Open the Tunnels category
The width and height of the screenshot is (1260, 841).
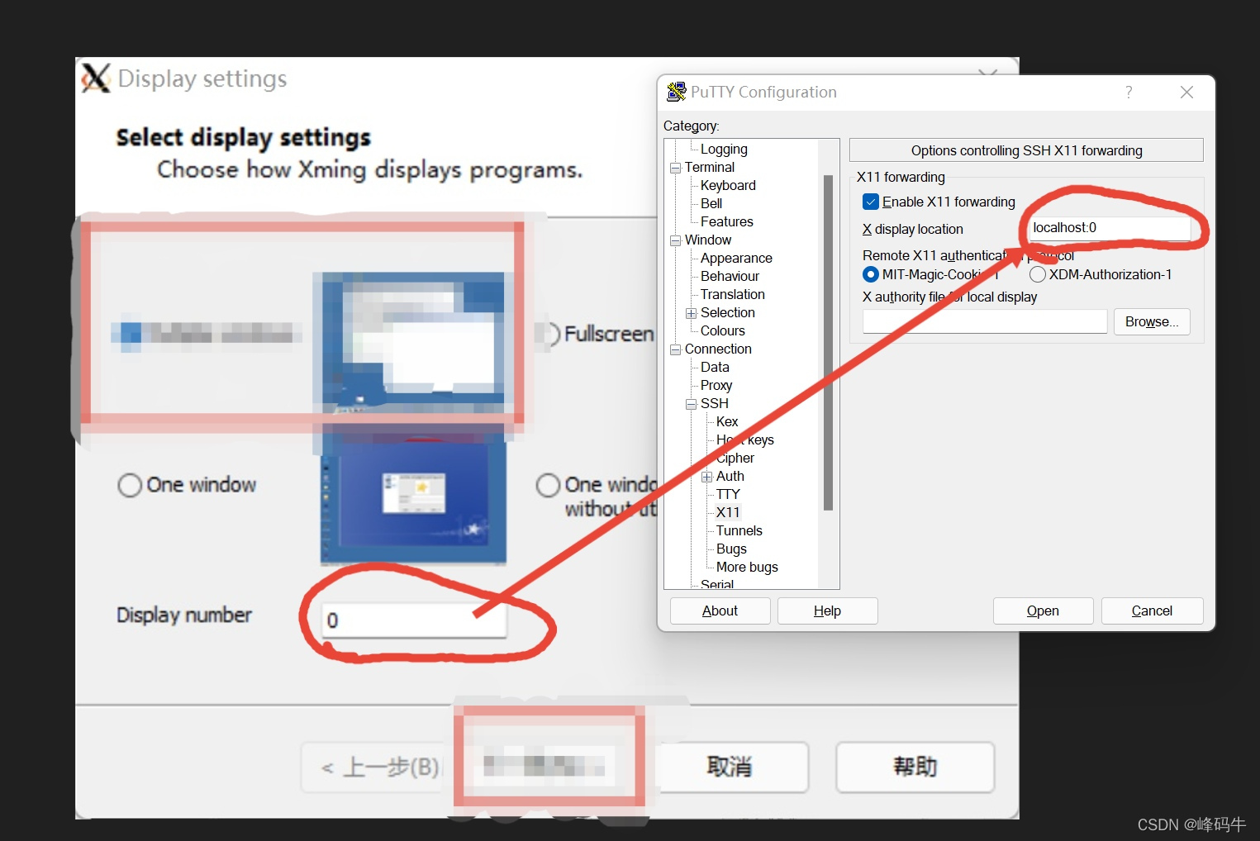coord(739,531)
